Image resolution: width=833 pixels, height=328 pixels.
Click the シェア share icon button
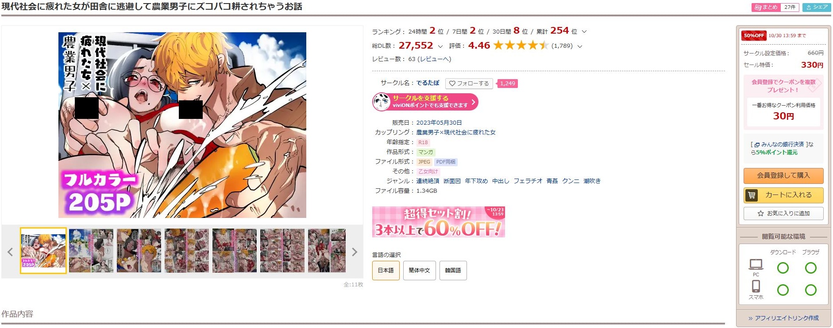point(817,8)
